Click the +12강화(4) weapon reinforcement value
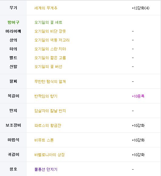 coord(141,8)
